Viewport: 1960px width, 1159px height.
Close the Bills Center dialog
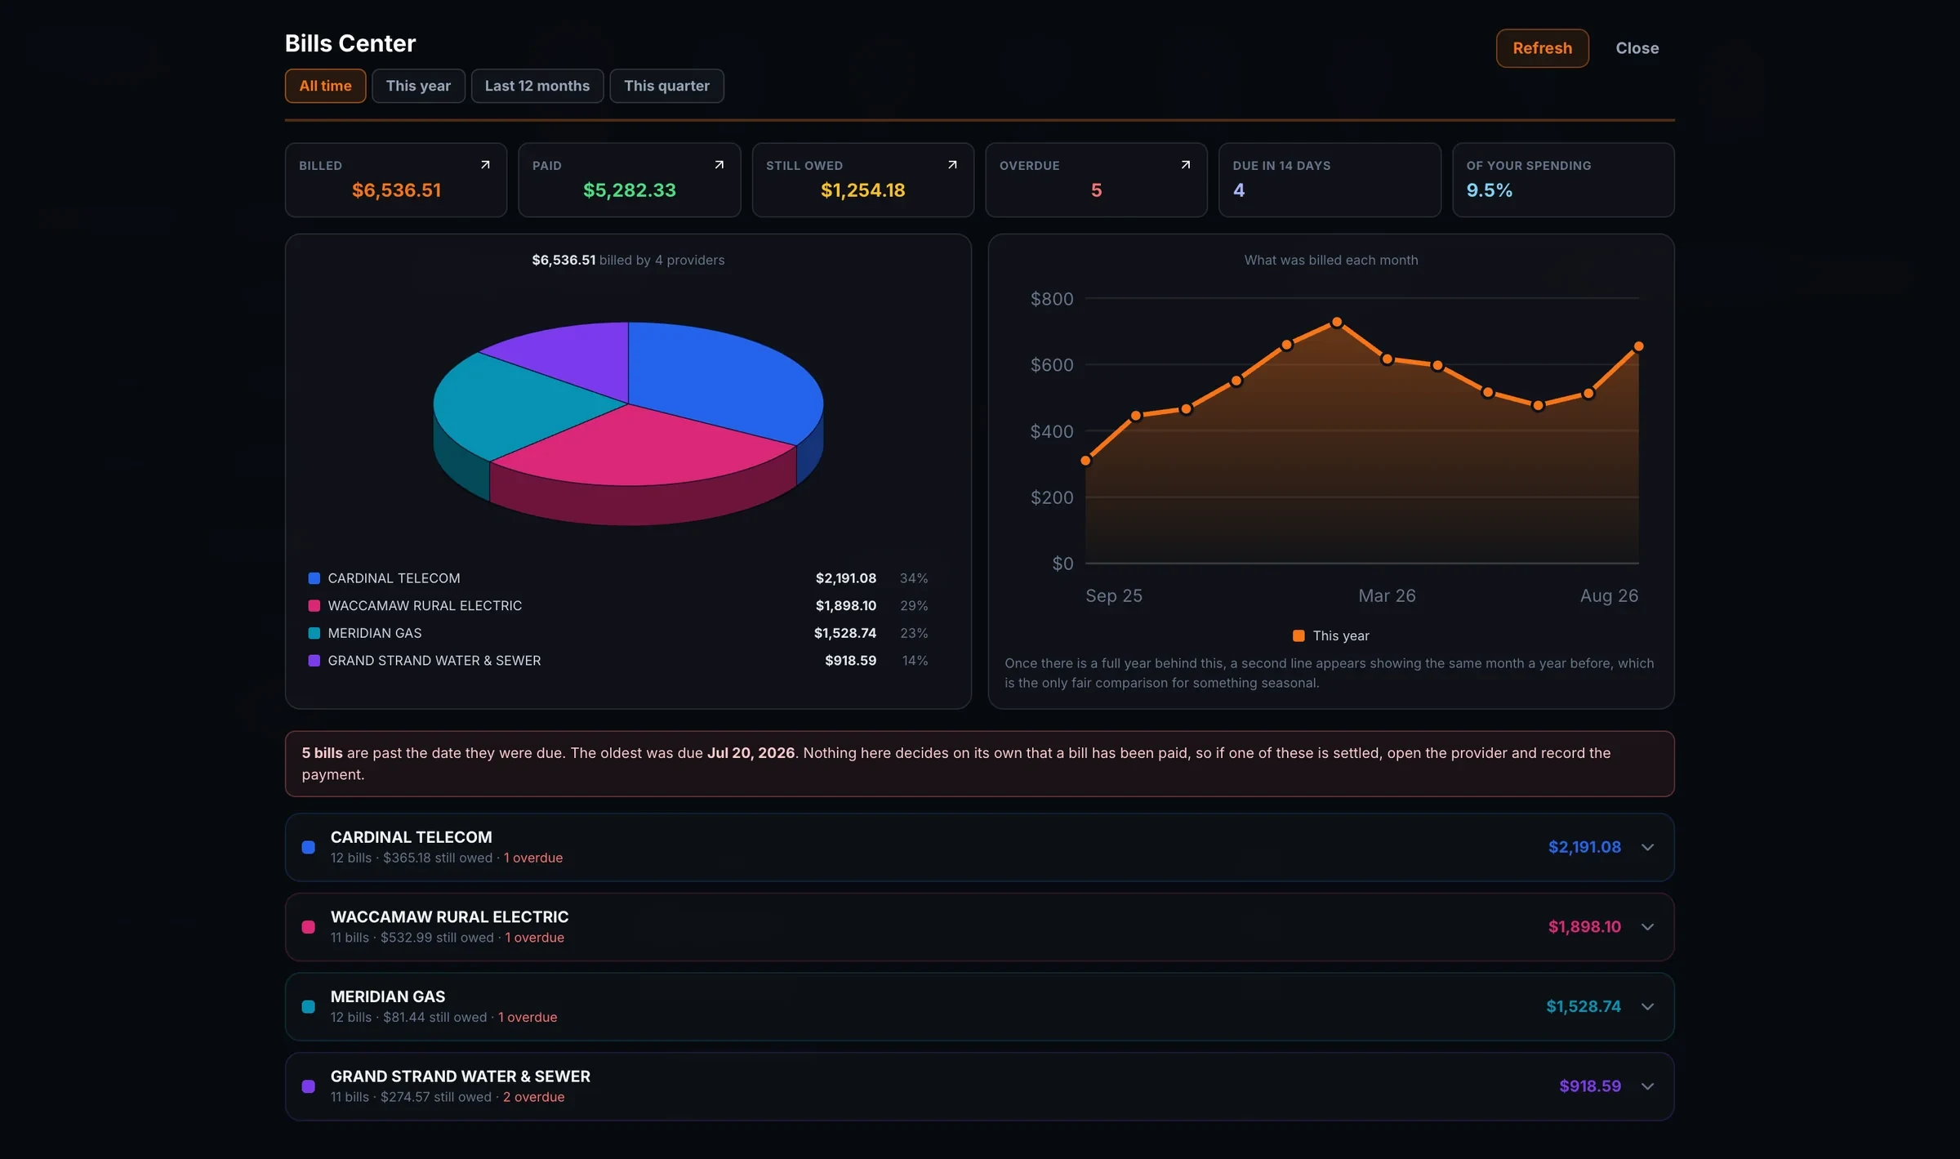[x=1637, y=48]
